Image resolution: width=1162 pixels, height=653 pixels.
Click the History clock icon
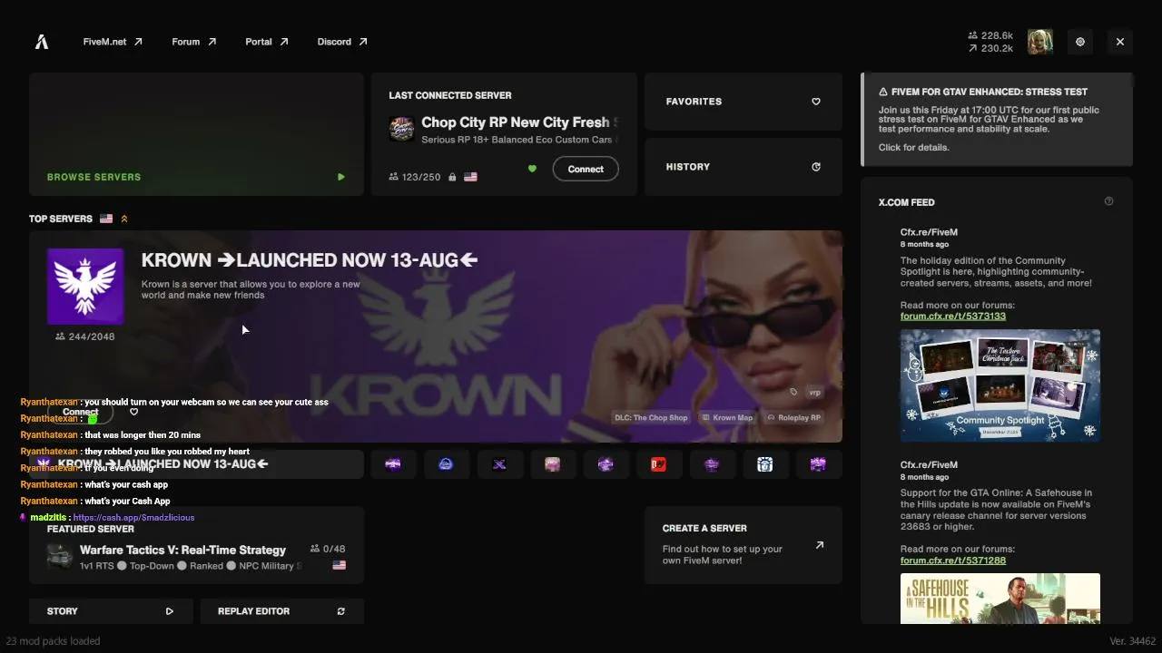816,167
